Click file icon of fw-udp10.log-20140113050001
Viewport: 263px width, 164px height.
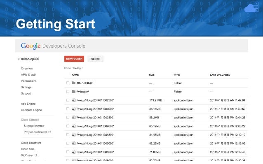coord(73,143)
